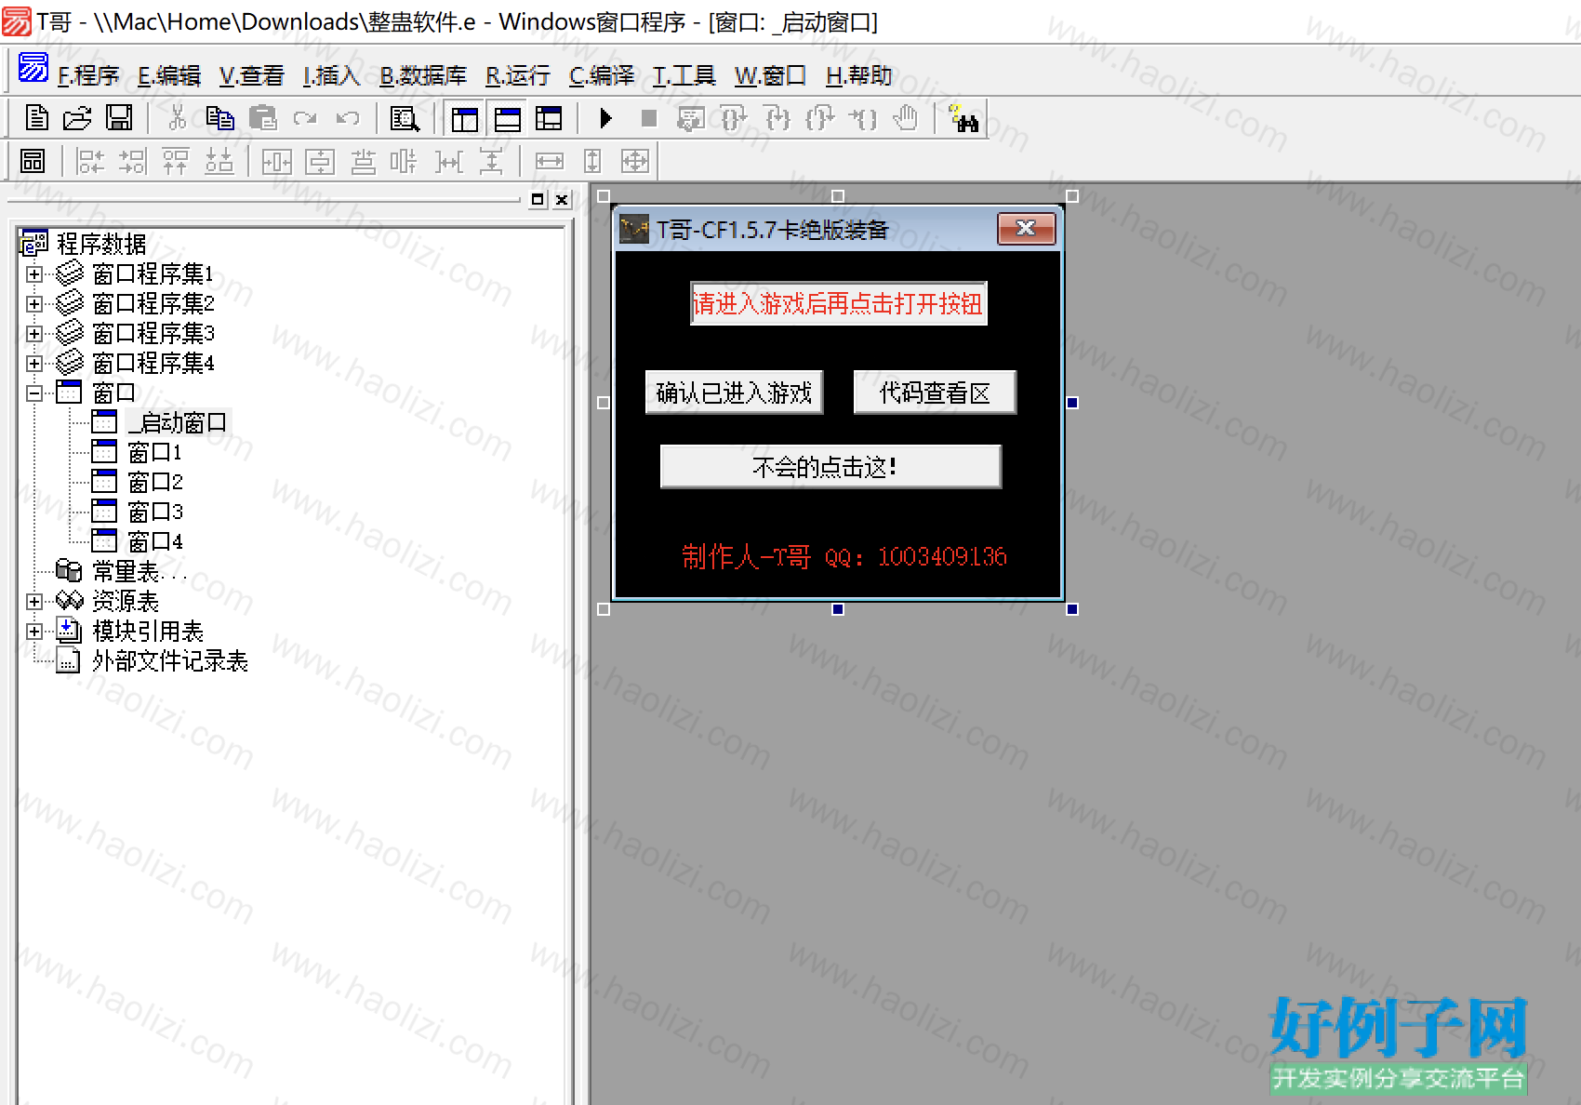This screenshot has width=1581, height=1105.
Task: Click the 制作人-T哥 QQ label
Action: tap(844, 556)
